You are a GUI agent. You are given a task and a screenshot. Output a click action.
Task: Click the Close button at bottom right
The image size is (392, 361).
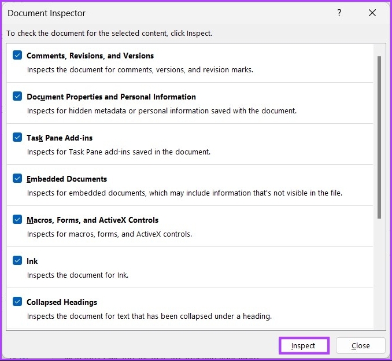coord(360,345)
